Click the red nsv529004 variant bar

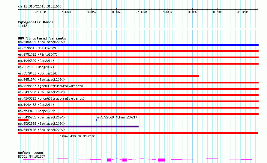click(x=138, y=51)
